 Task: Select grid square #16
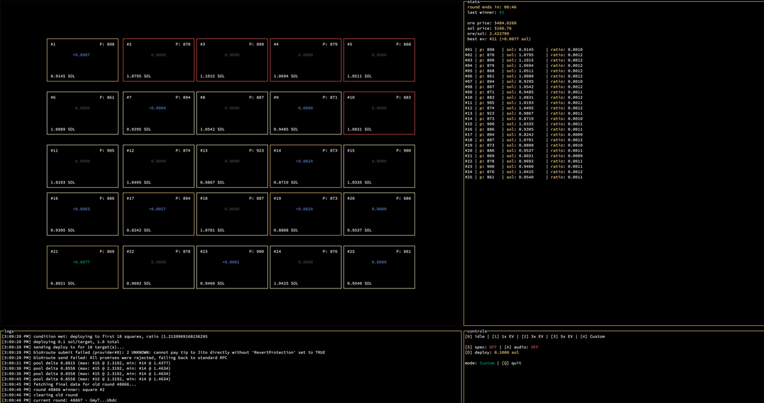[83, 214]
